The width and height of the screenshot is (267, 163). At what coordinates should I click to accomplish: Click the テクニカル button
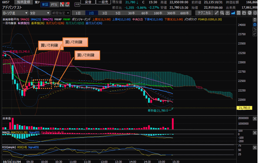[205, 13]
